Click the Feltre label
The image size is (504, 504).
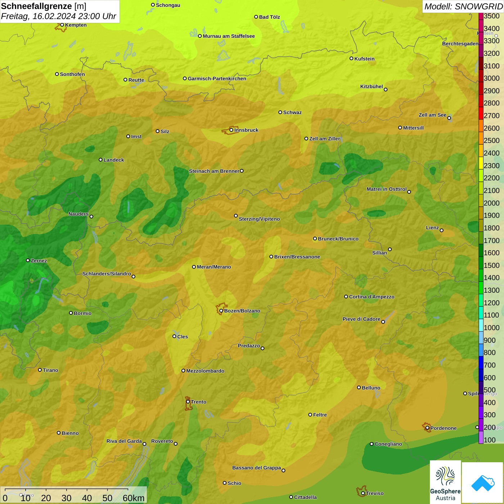tap(320, 415)
